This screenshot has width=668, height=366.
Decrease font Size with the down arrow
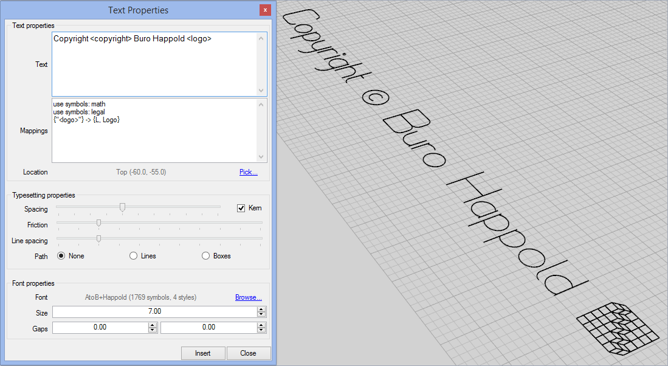[261, 314]
